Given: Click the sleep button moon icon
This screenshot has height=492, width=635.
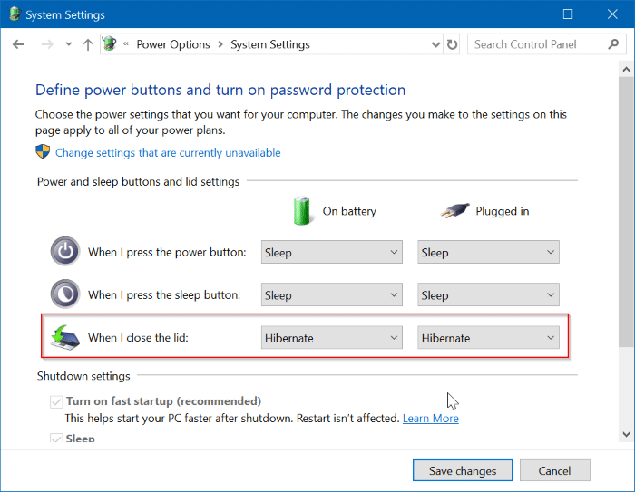Looking at the screenshot, I should [x=65, y=294].
